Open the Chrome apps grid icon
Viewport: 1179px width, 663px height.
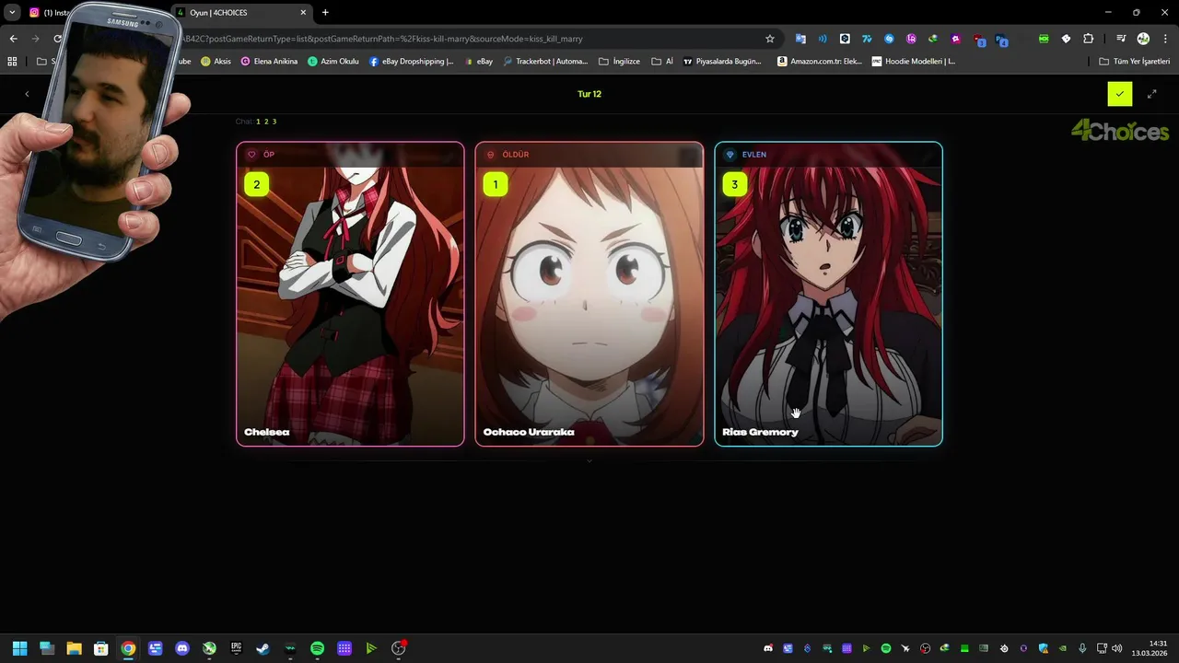[12, 62]
